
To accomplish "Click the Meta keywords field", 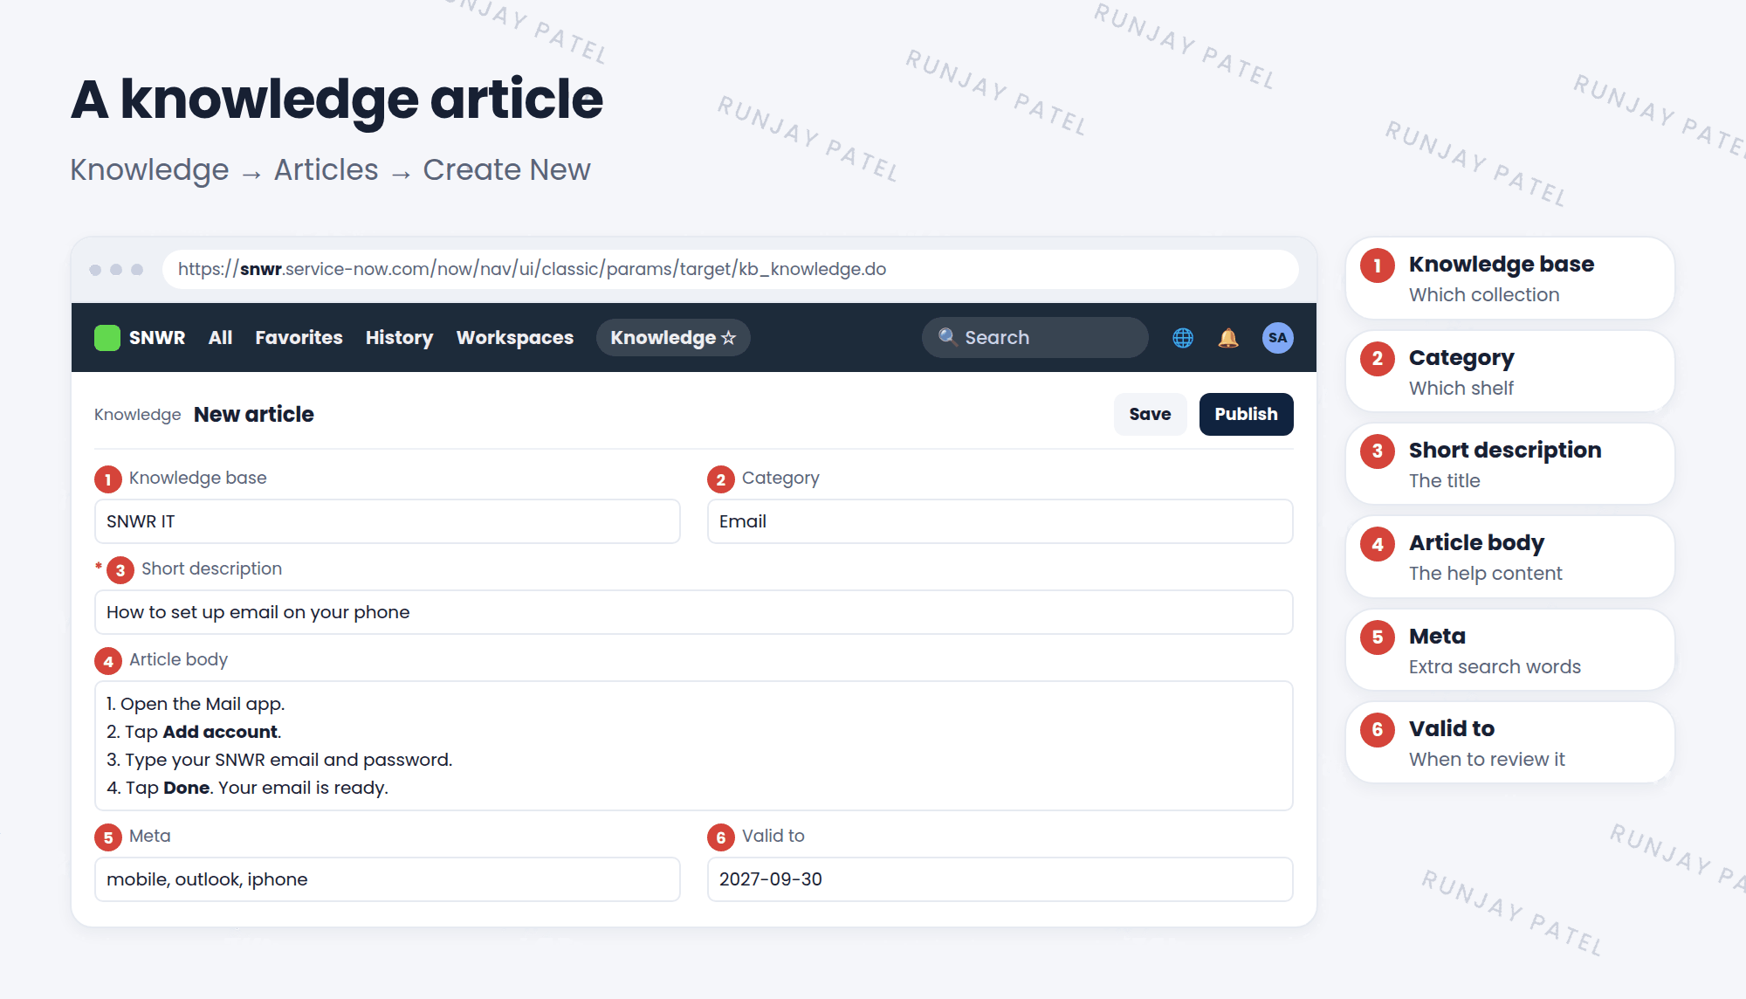I will (x=387, y=879).
